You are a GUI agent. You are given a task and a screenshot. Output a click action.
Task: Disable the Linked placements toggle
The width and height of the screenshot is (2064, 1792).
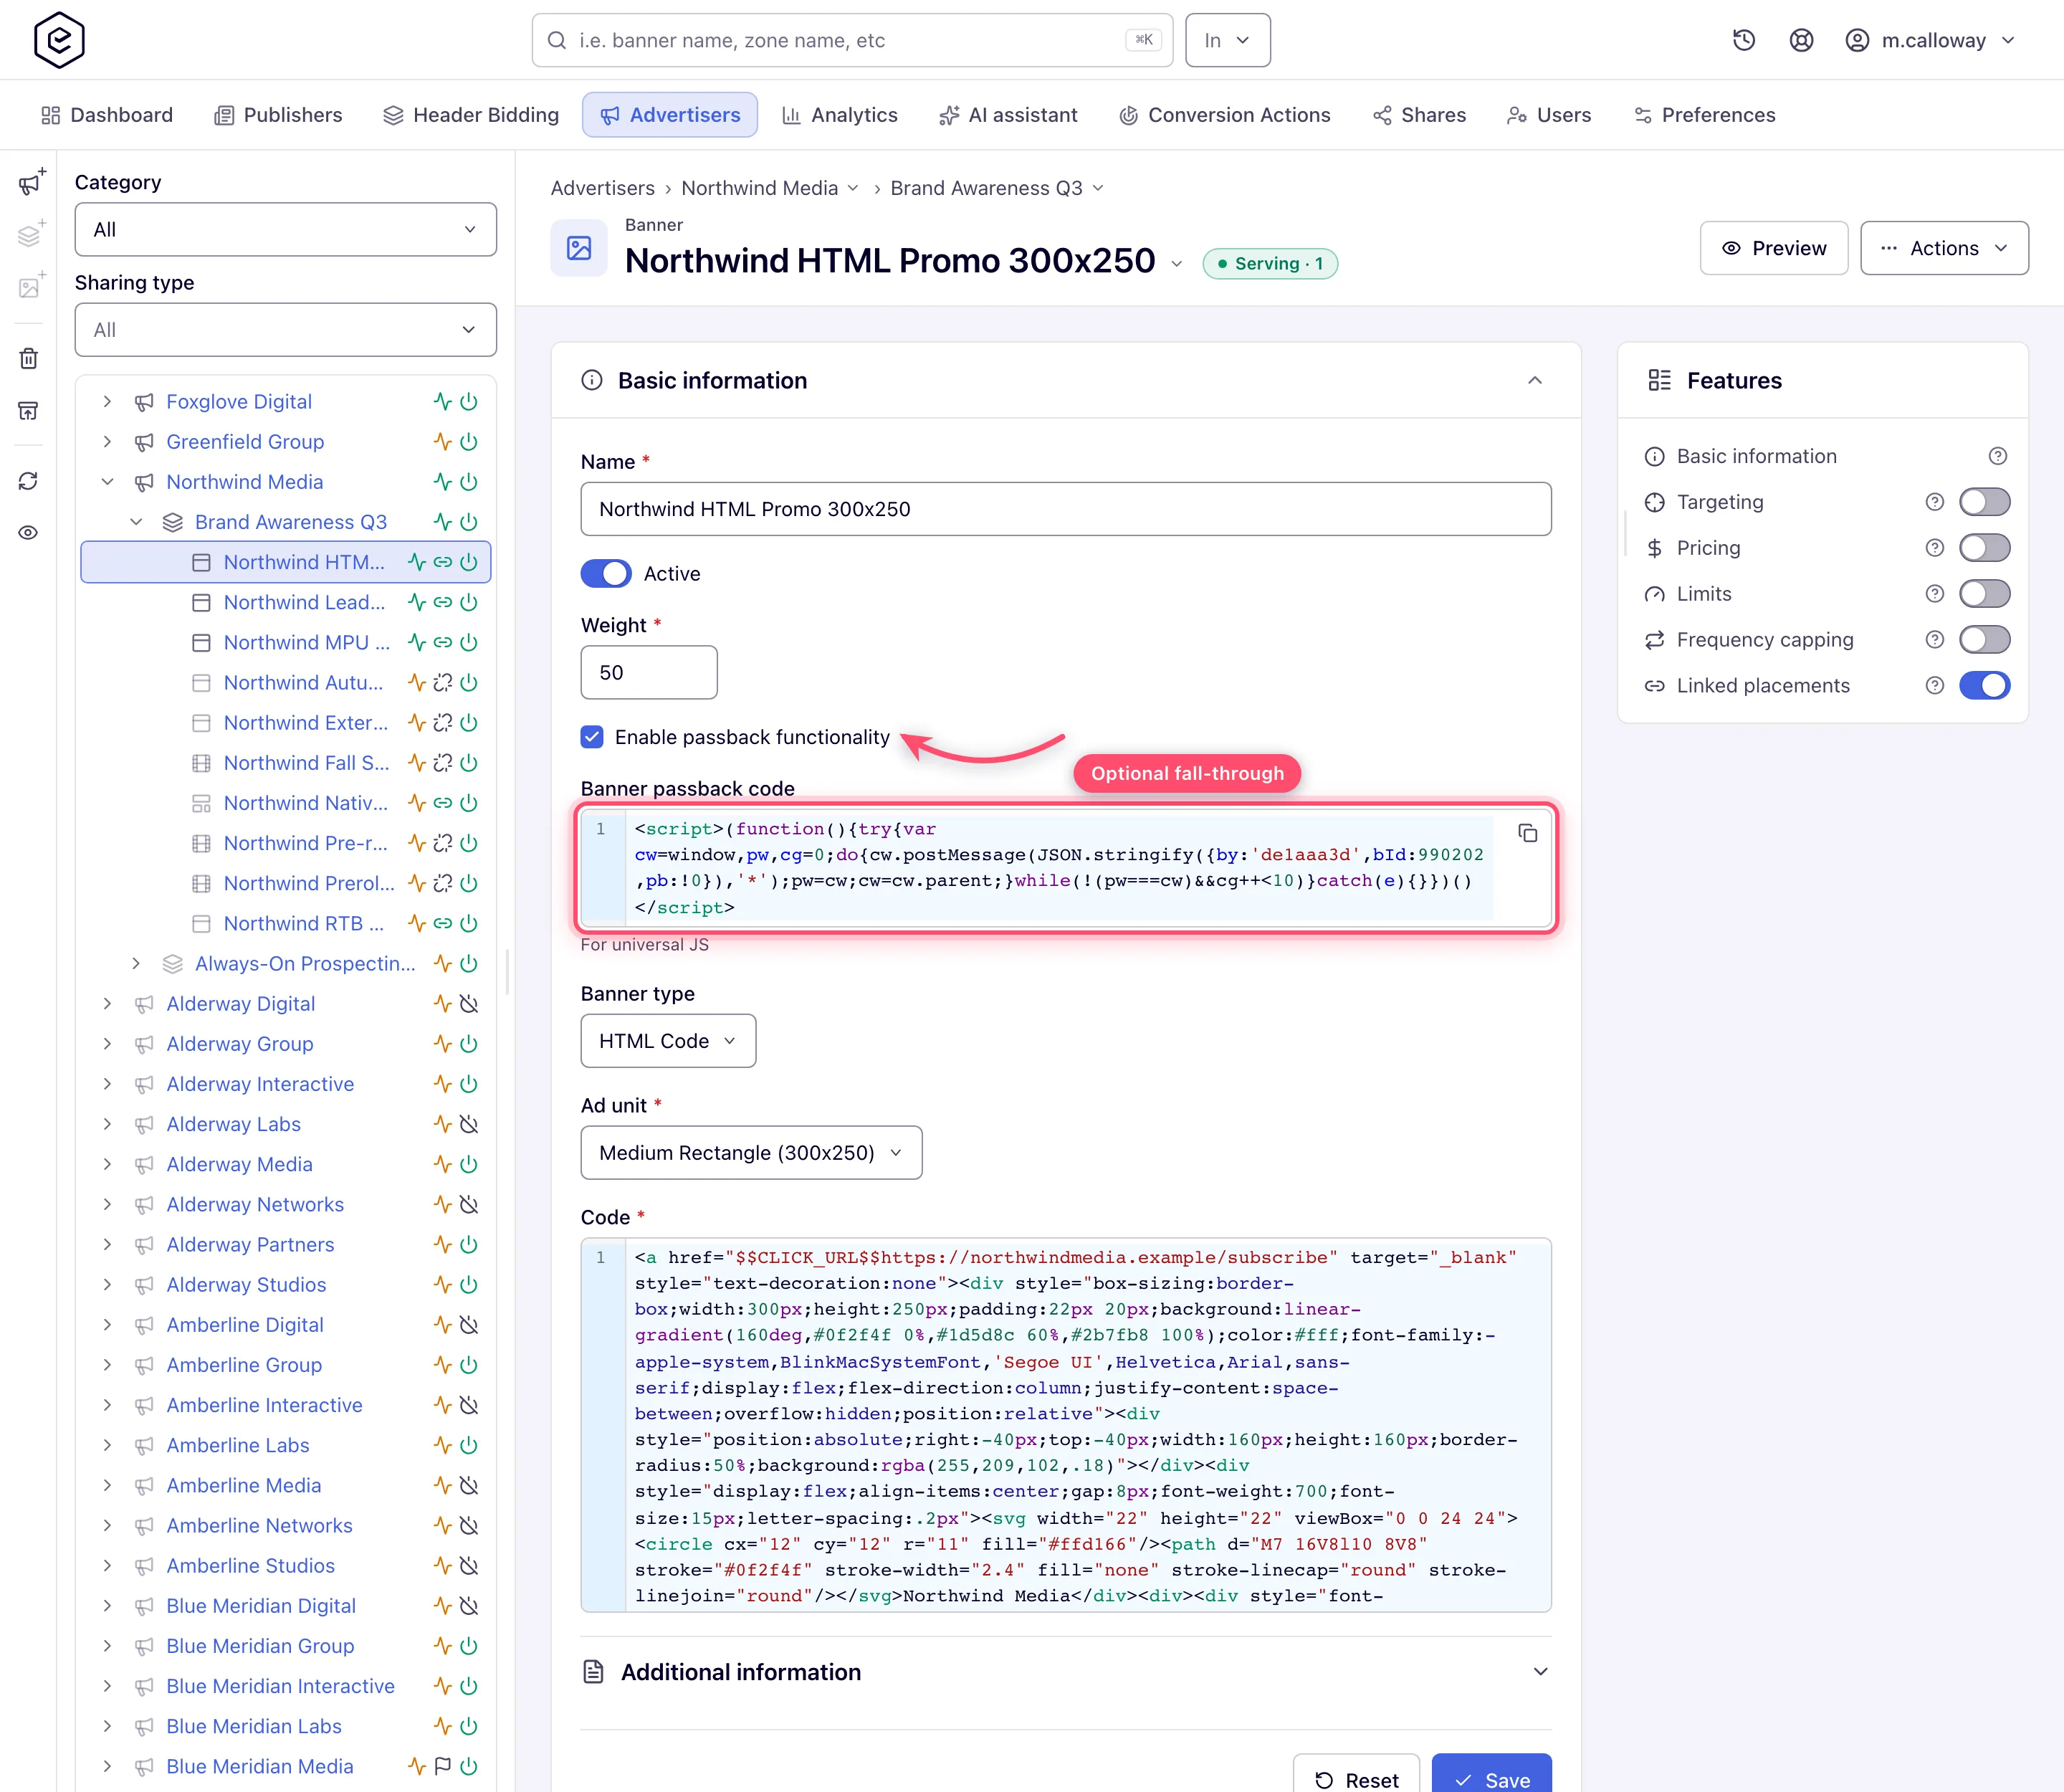(1984, 686)
